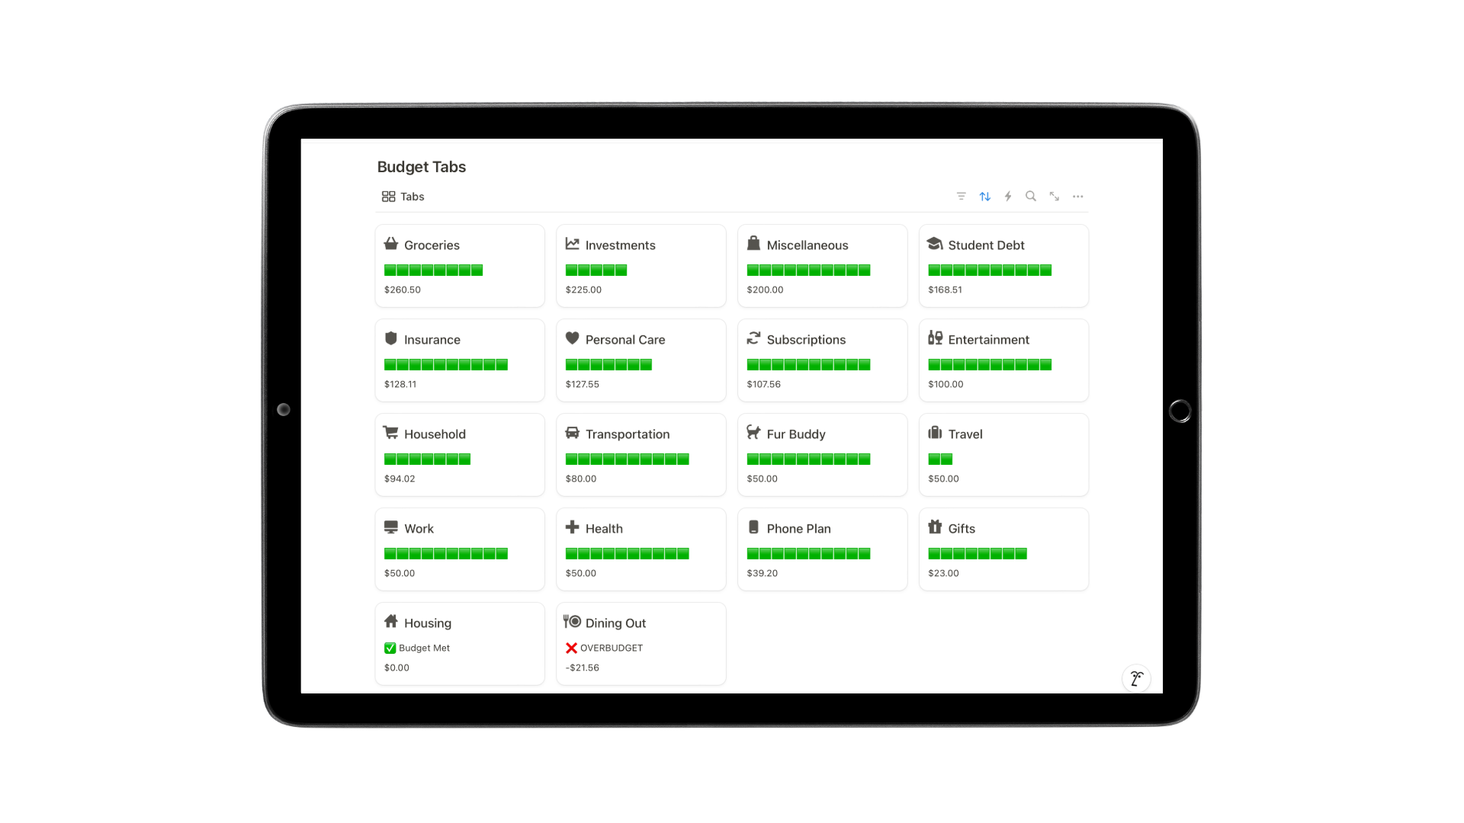Click the floating help button at bottom right
This screenshot has width=1464, height=823.
(1136, 678)
